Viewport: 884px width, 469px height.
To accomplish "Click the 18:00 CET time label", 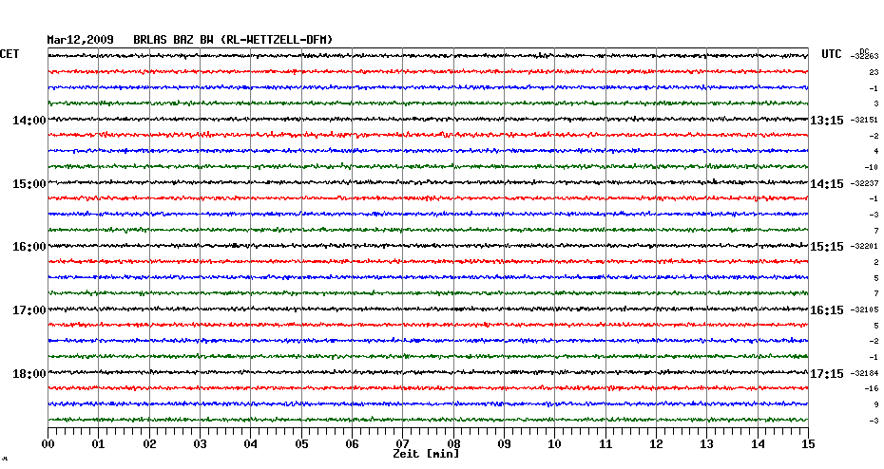I will coord(29,373).
